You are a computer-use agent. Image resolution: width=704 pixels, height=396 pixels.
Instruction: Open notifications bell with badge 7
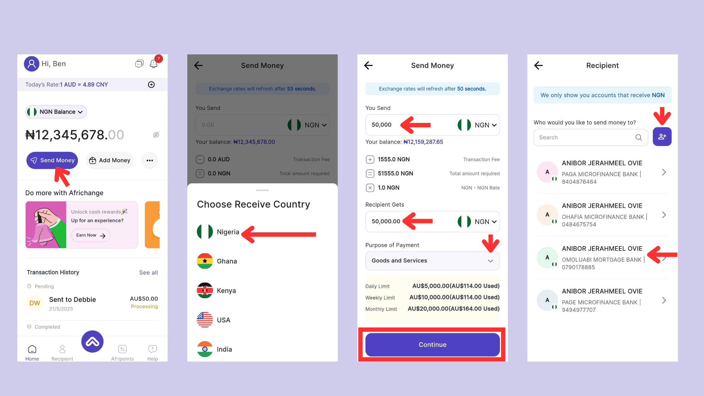pos(154,64)
